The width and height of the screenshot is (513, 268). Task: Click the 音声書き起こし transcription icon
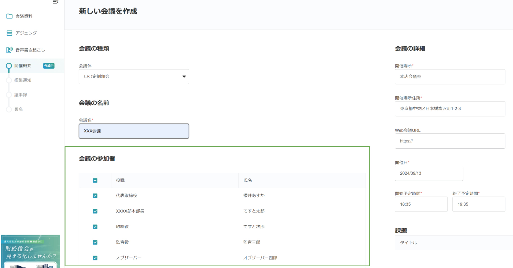click(x=9, y=50)
